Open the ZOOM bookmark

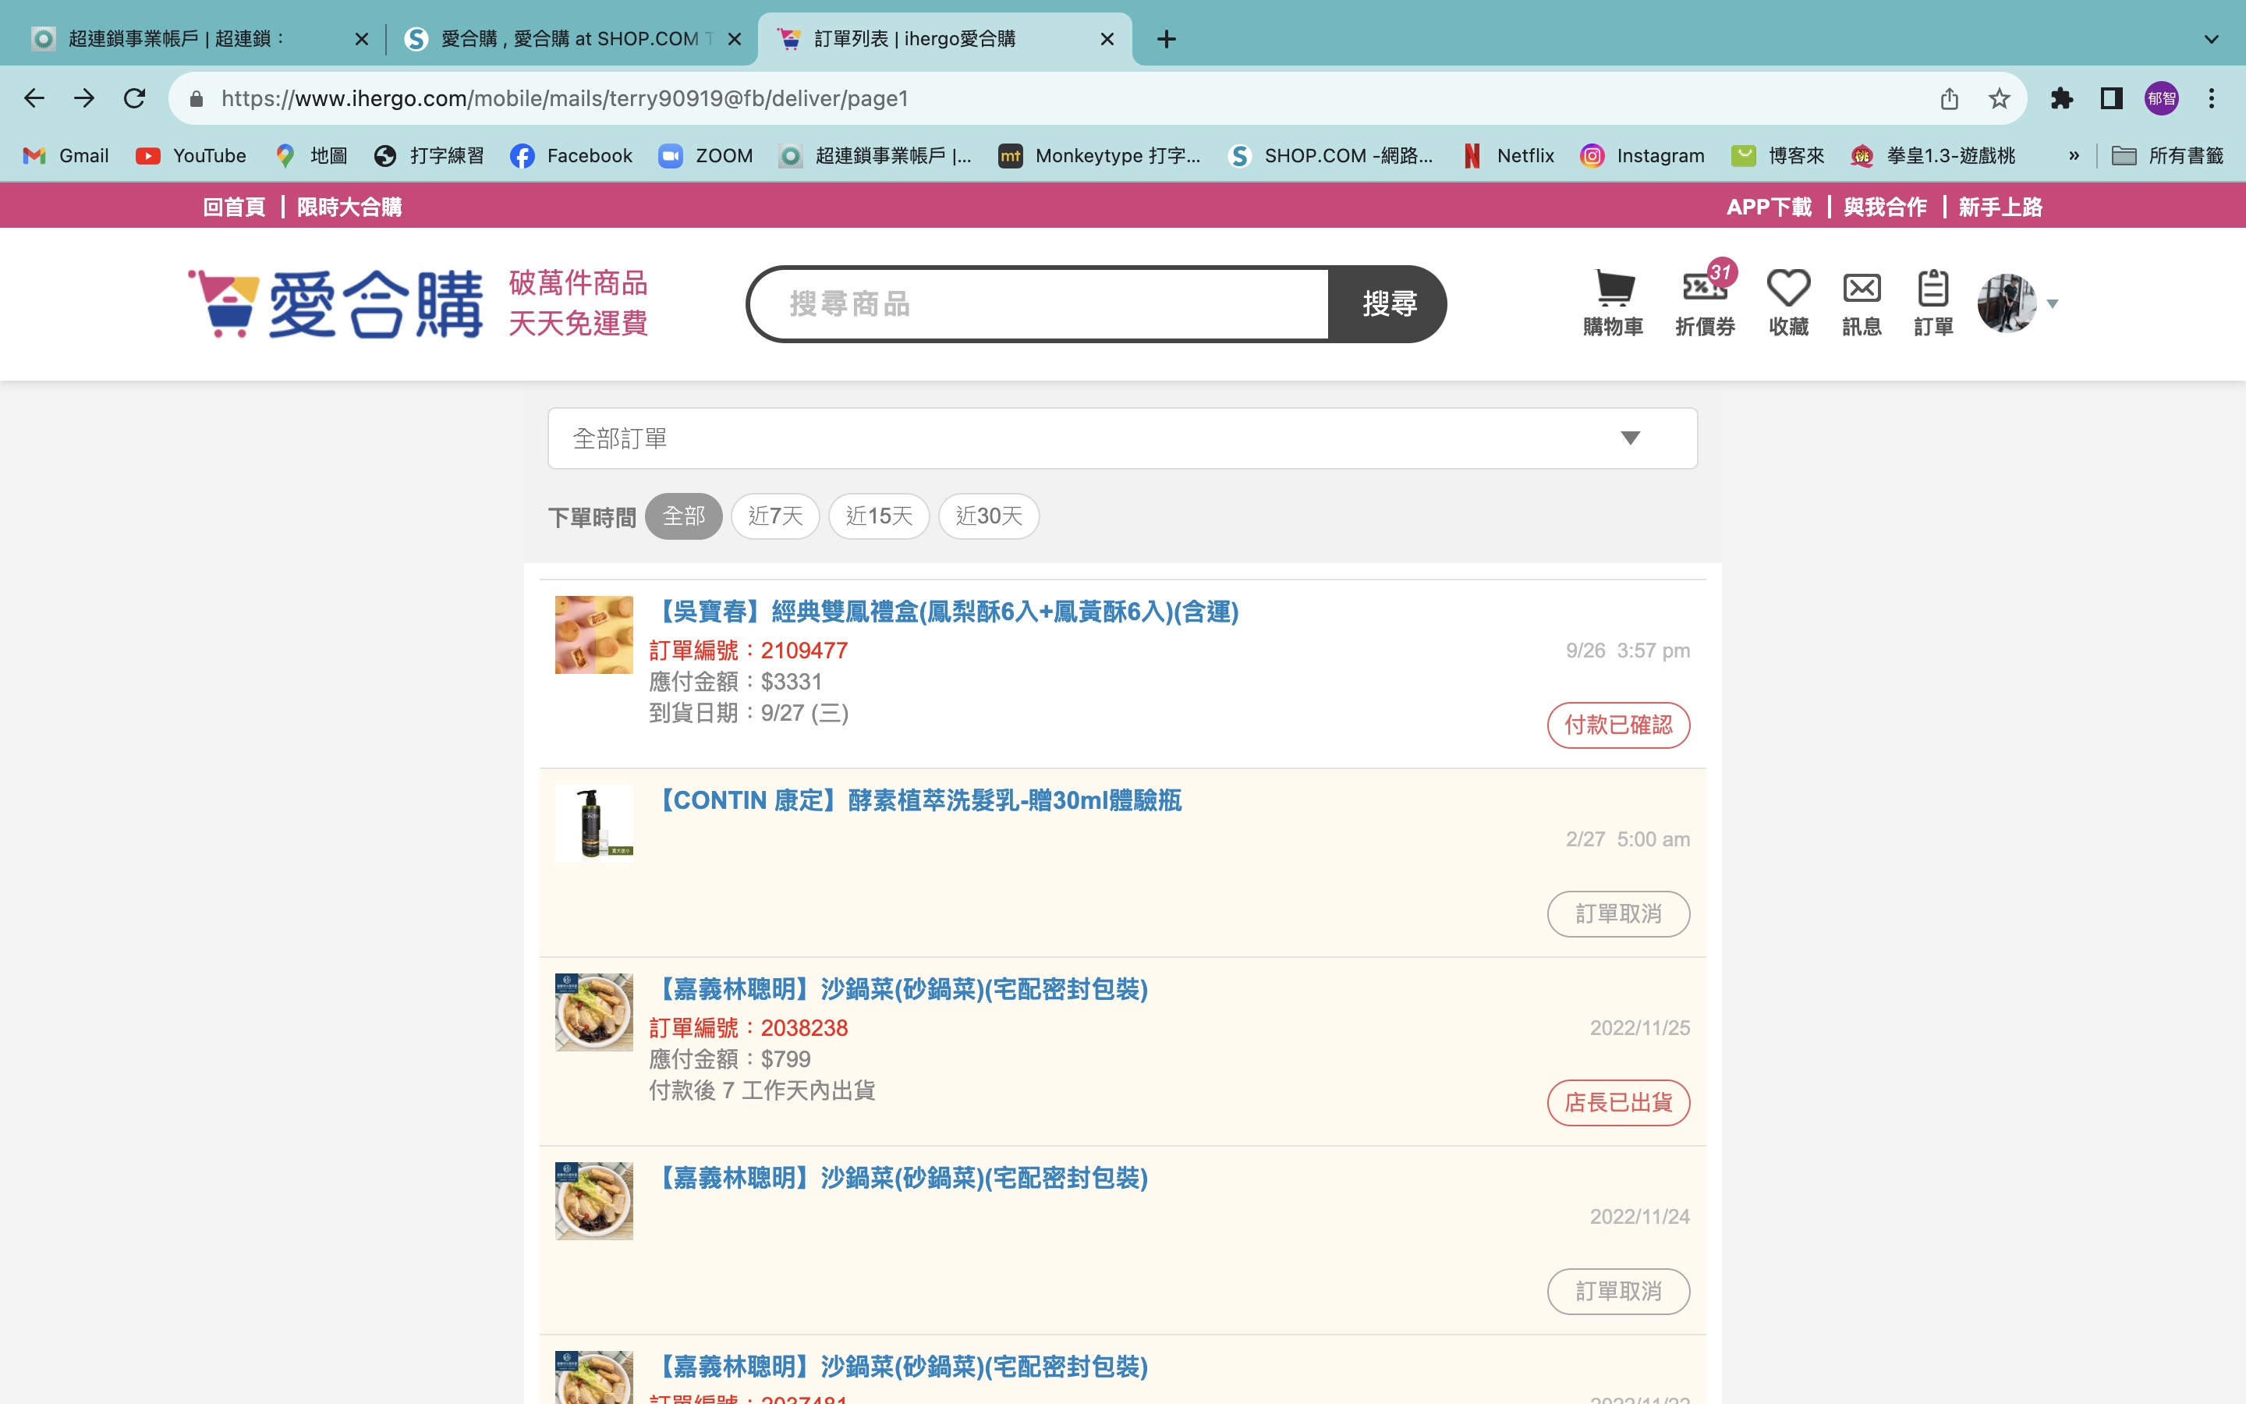pyautogui.click(x=705, y=156)
